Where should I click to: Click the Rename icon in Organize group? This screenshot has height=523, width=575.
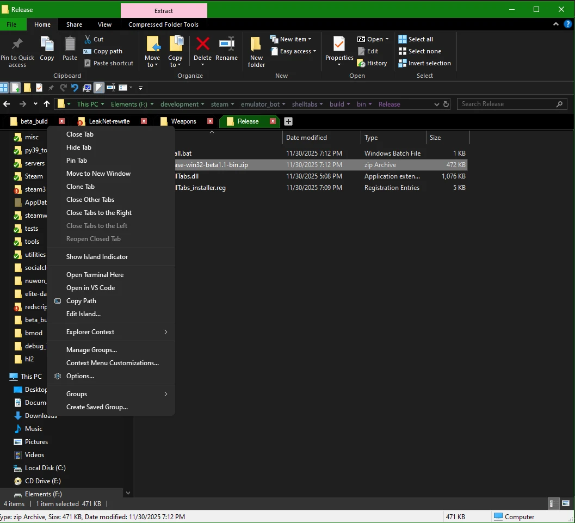(227, 45)
